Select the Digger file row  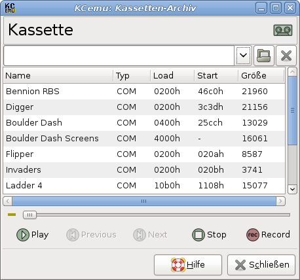coord(144,107)
